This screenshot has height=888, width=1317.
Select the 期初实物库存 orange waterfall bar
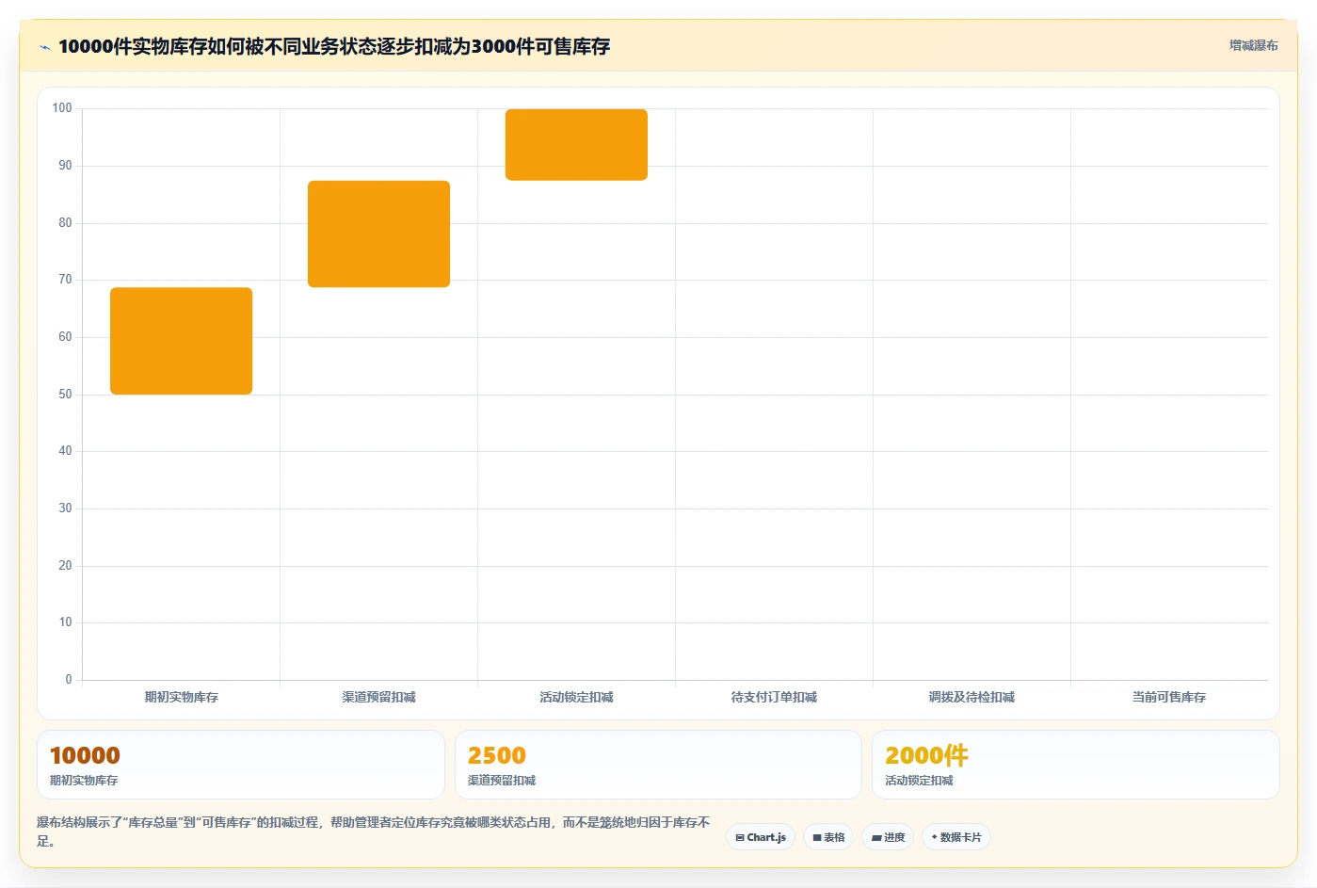click(182, 341)
